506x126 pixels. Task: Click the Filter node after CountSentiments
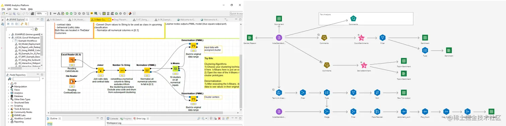(383, 38)
